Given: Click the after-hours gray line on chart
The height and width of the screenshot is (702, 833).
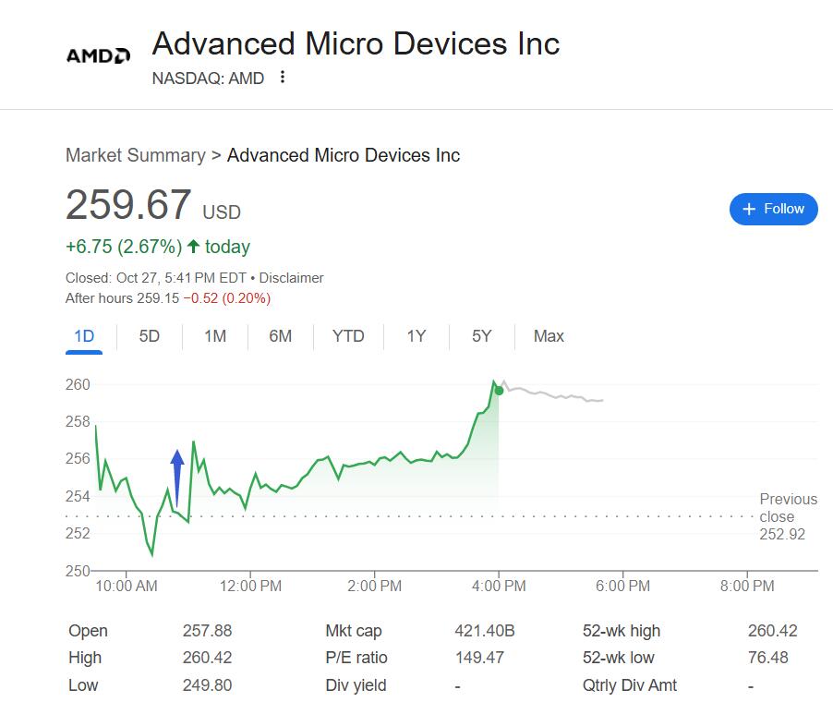Looking at the screenshot, I should 554,395.
